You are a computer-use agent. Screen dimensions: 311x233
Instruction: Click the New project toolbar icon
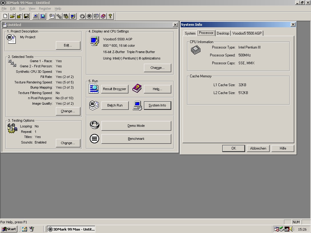5,16
